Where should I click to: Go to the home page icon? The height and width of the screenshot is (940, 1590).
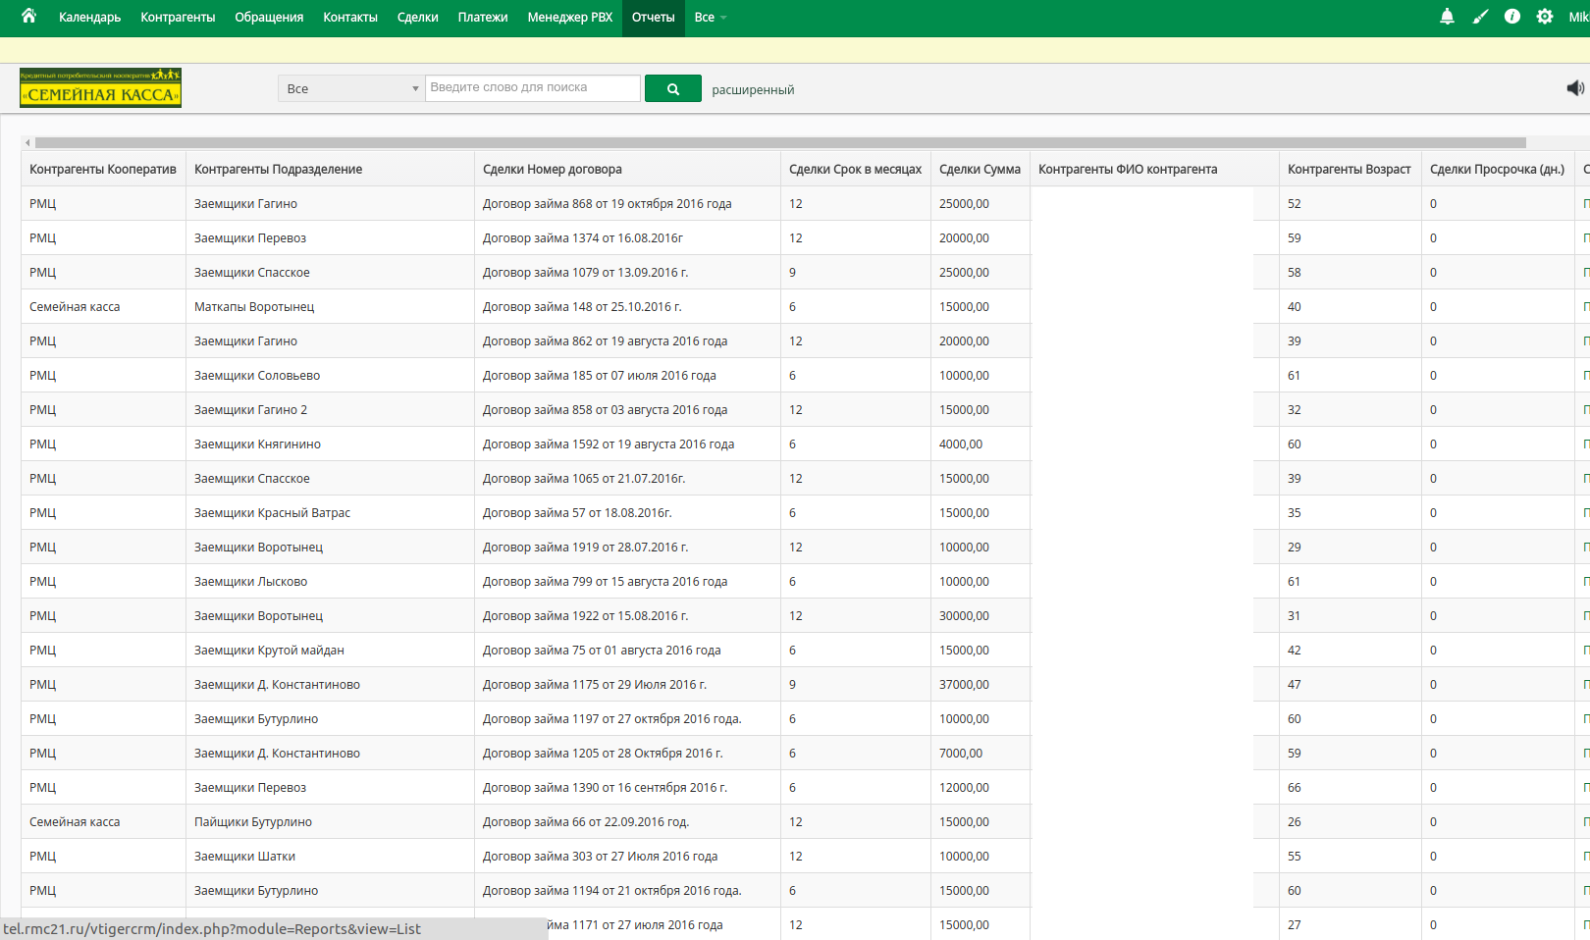click(28, 16)
